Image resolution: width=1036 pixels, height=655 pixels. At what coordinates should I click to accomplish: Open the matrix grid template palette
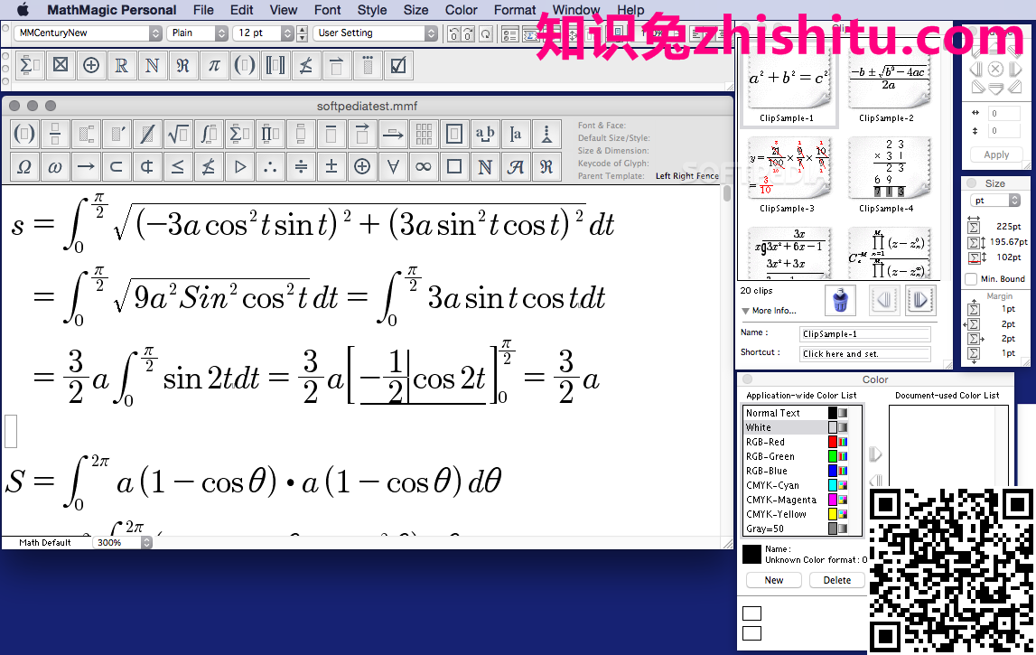point(424,135)
